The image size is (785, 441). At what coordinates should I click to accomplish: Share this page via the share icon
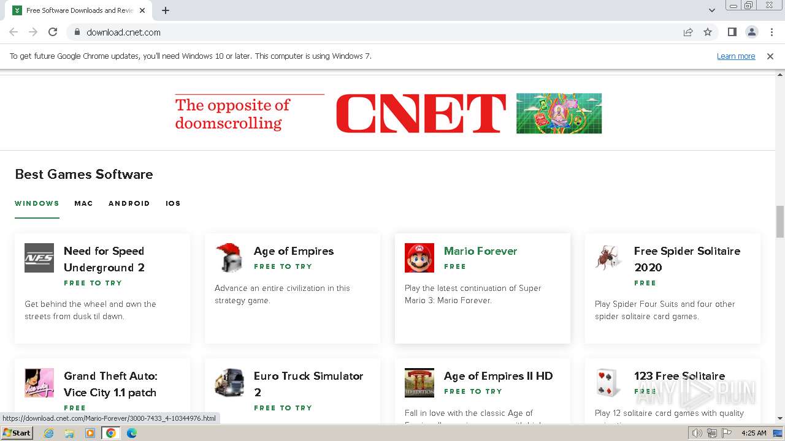pyautogui.click(x=688, y=32)
